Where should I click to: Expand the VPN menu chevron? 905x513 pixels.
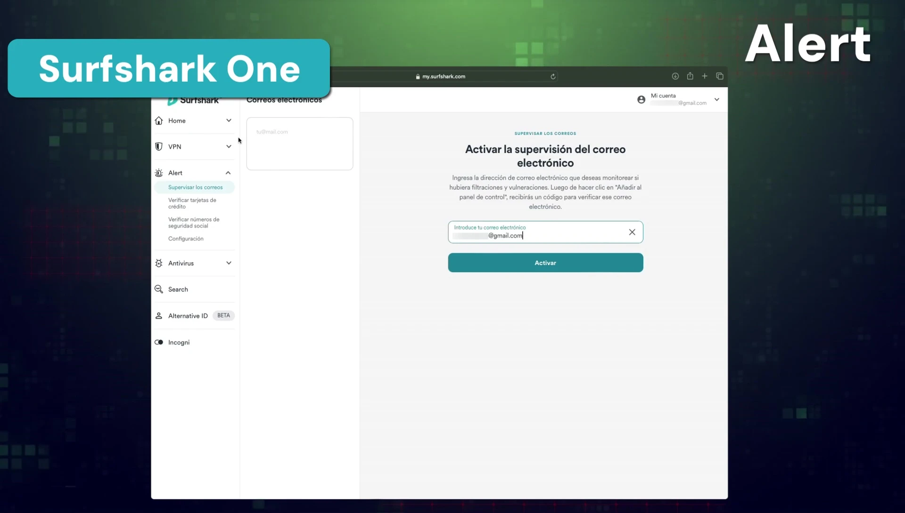[229, 146]
